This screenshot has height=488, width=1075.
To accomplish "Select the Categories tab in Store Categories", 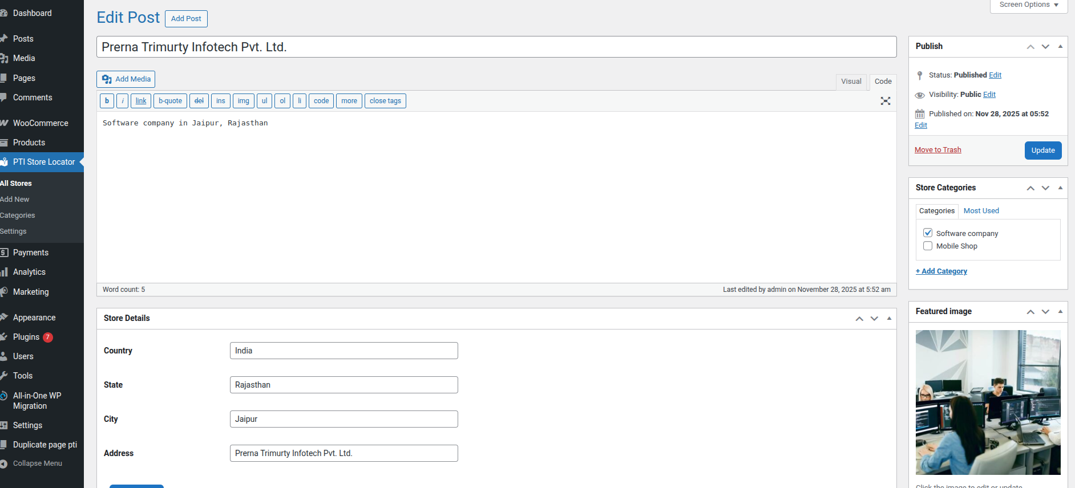I will point(937,211).
